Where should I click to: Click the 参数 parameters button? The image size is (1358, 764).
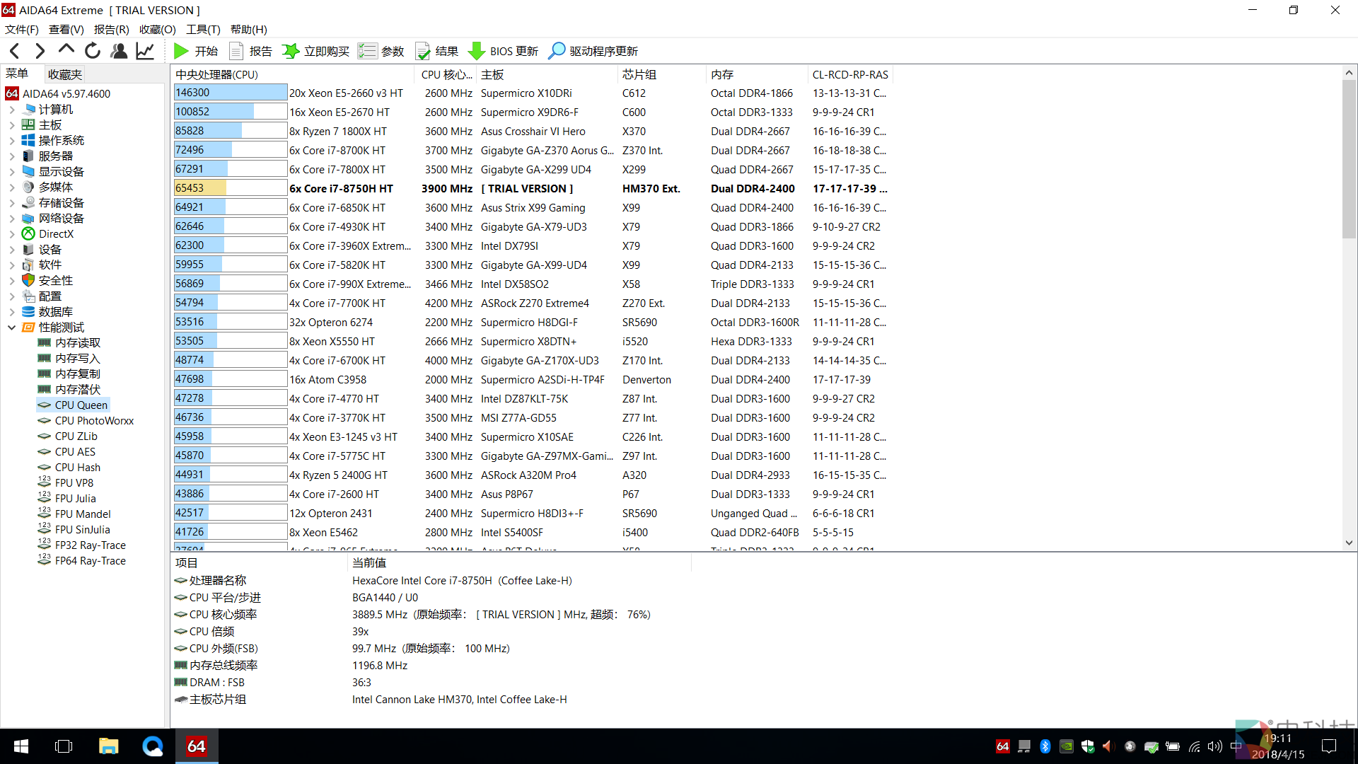pos(381,51)
